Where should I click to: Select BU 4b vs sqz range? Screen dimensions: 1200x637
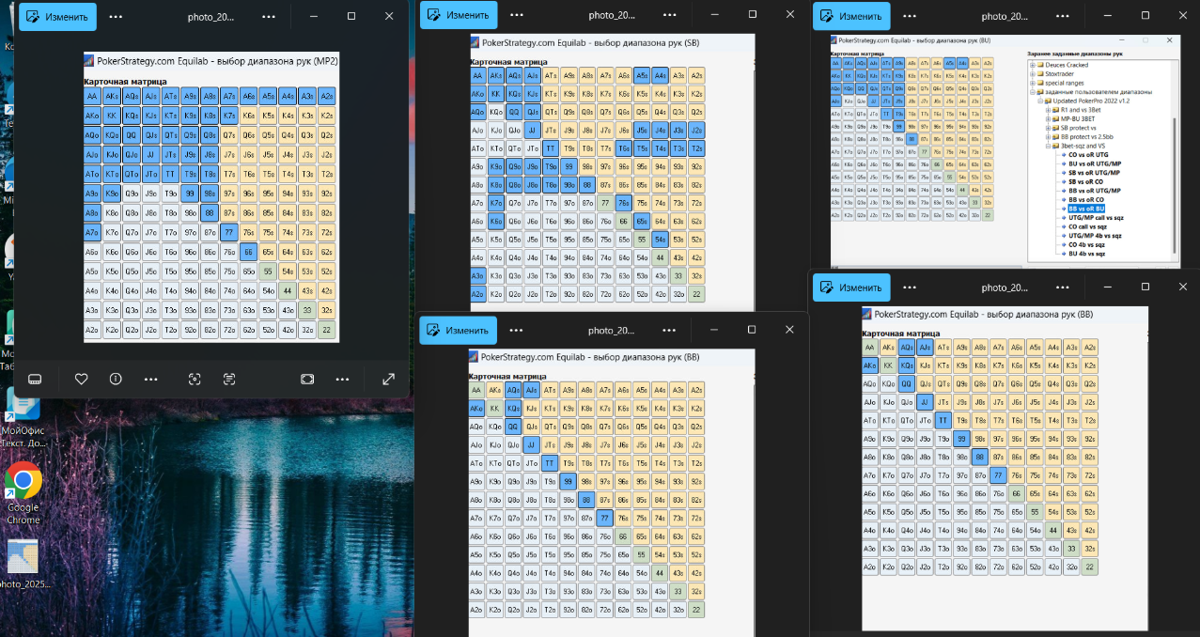point(1086,254)
